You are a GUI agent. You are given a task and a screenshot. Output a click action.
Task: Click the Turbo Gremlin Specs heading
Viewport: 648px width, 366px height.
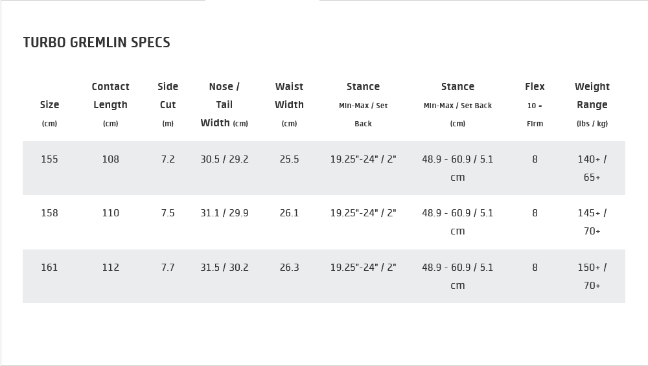[97, 43]
